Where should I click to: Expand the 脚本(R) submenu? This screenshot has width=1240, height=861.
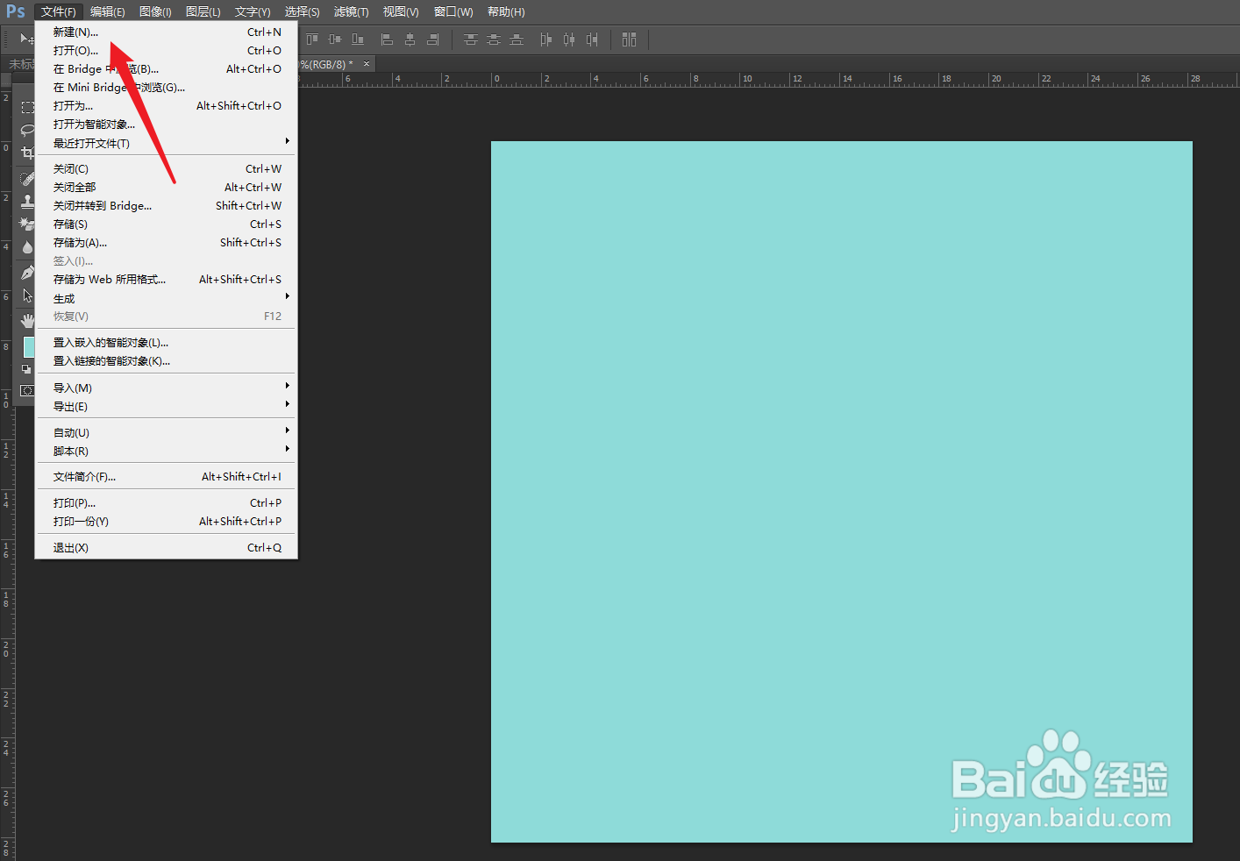[x=167, y=451]
